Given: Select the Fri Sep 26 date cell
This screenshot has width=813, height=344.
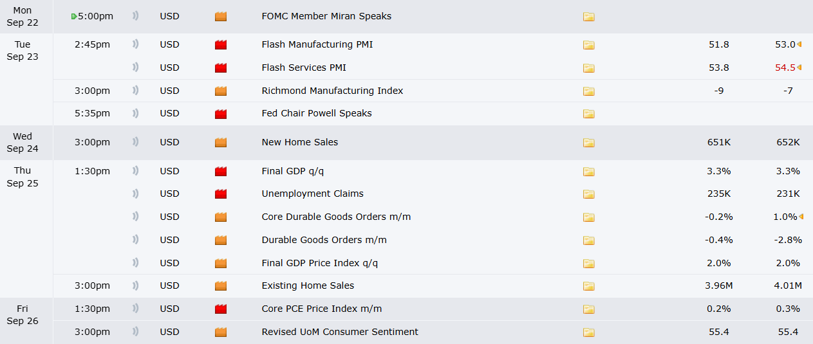Looking at the screenshot, I should 23,315.
